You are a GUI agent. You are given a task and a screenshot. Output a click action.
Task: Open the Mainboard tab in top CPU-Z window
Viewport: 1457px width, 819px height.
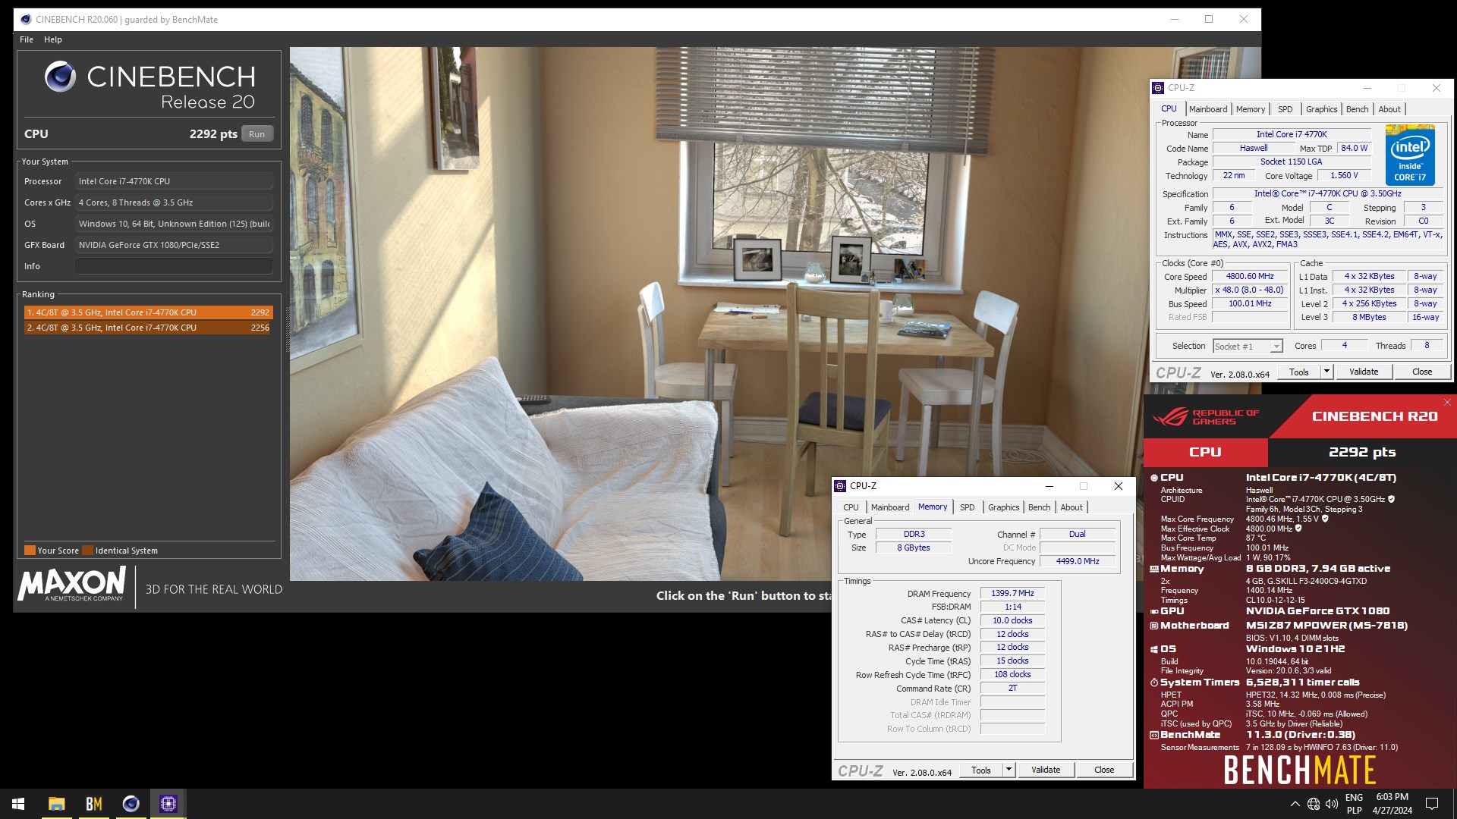click(x=1208, y=109)
